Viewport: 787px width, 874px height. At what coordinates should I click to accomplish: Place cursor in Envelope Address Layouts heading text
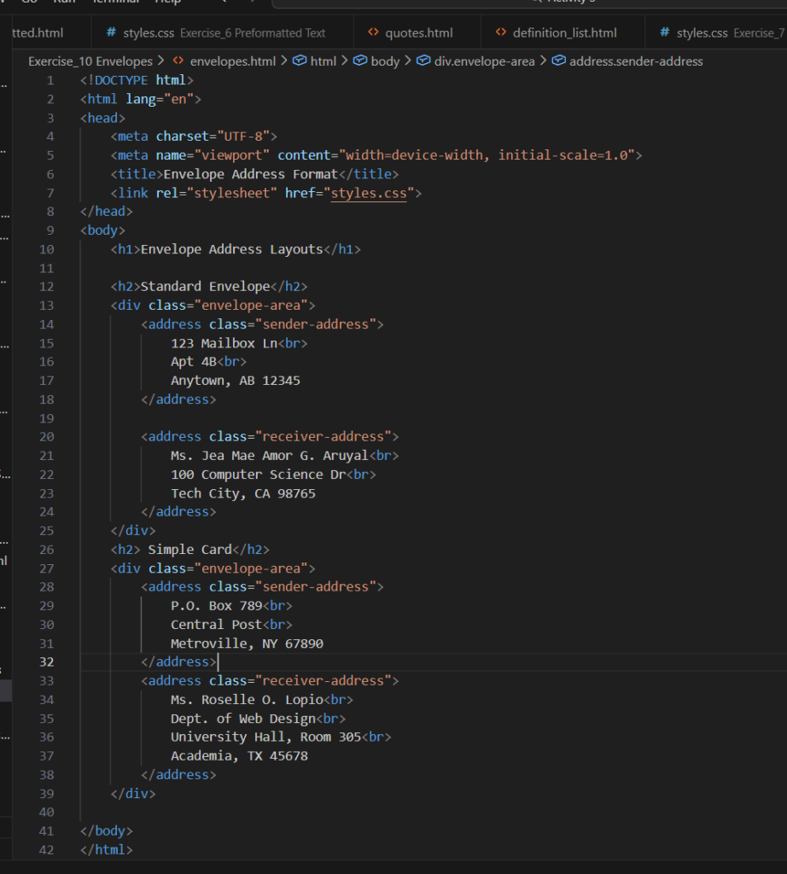230,249
